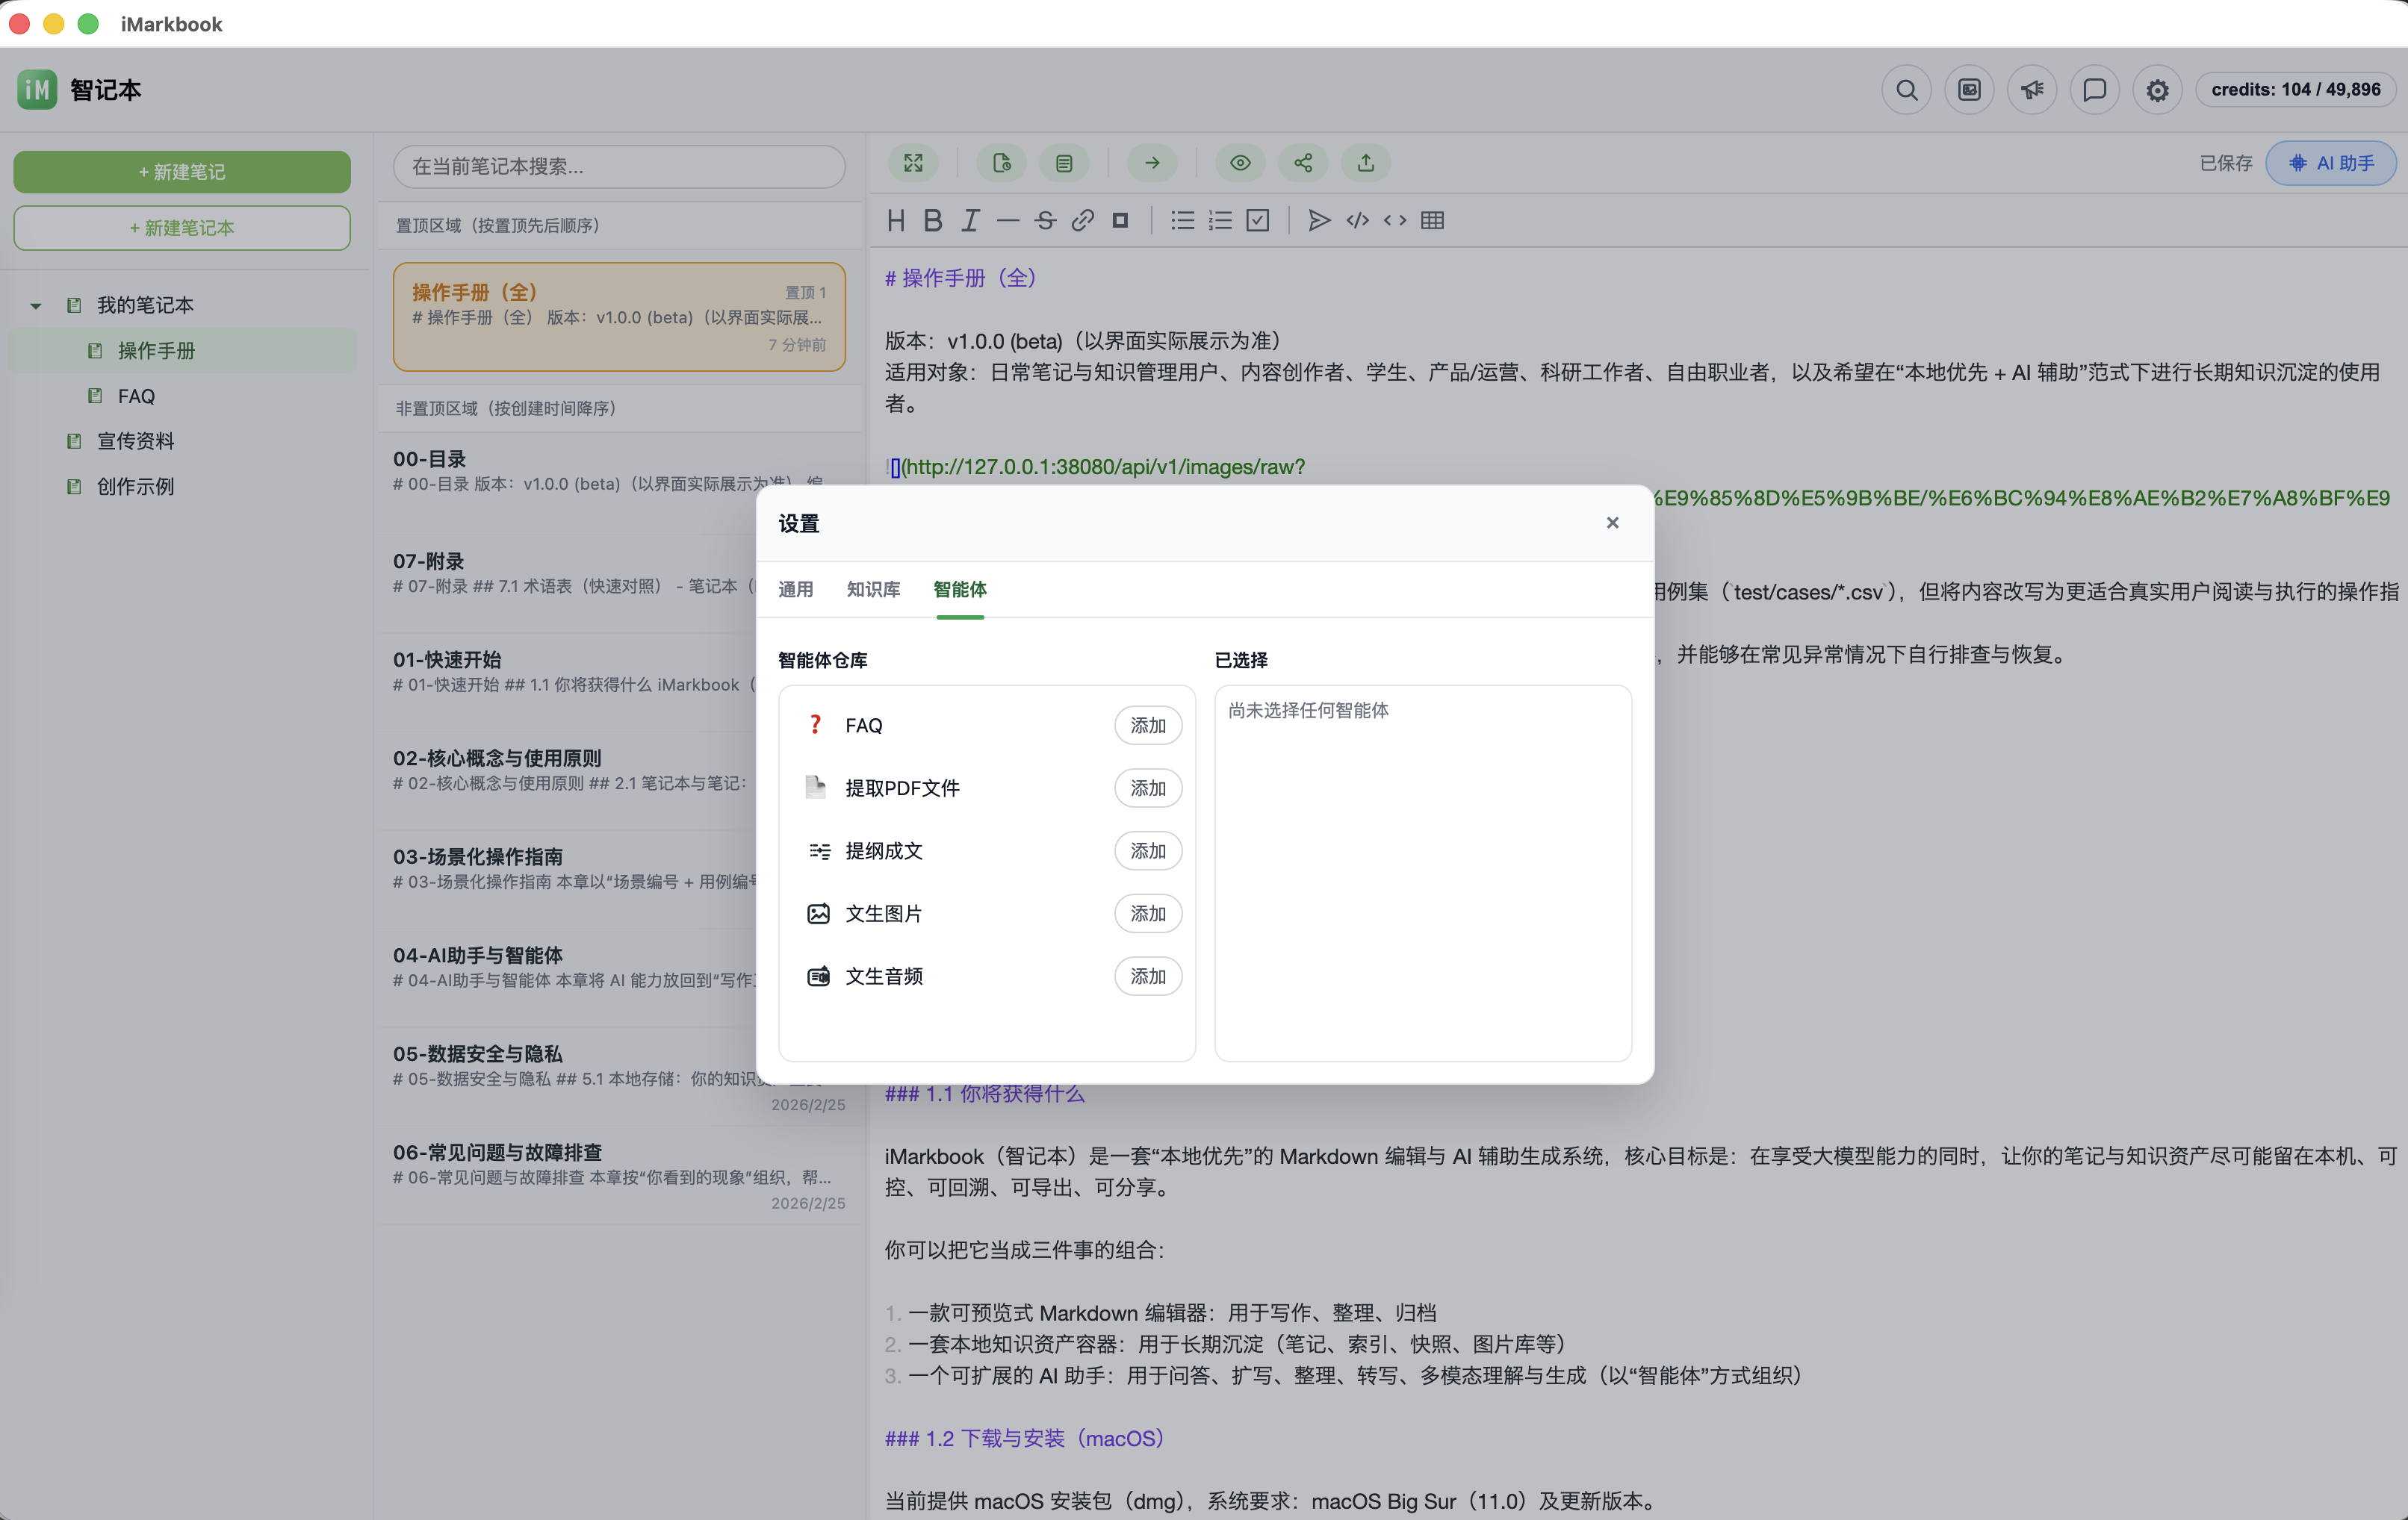Click the megaphone announcements icon
2408x1520 pixels.
[x=2031, y=90]
